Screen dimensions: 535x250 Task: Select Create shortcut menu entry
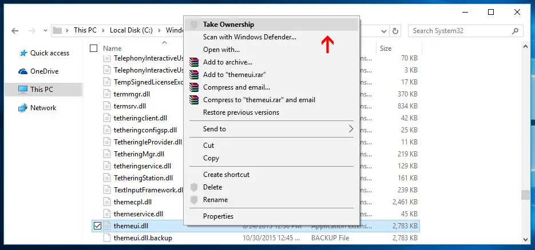pos(272,175)
